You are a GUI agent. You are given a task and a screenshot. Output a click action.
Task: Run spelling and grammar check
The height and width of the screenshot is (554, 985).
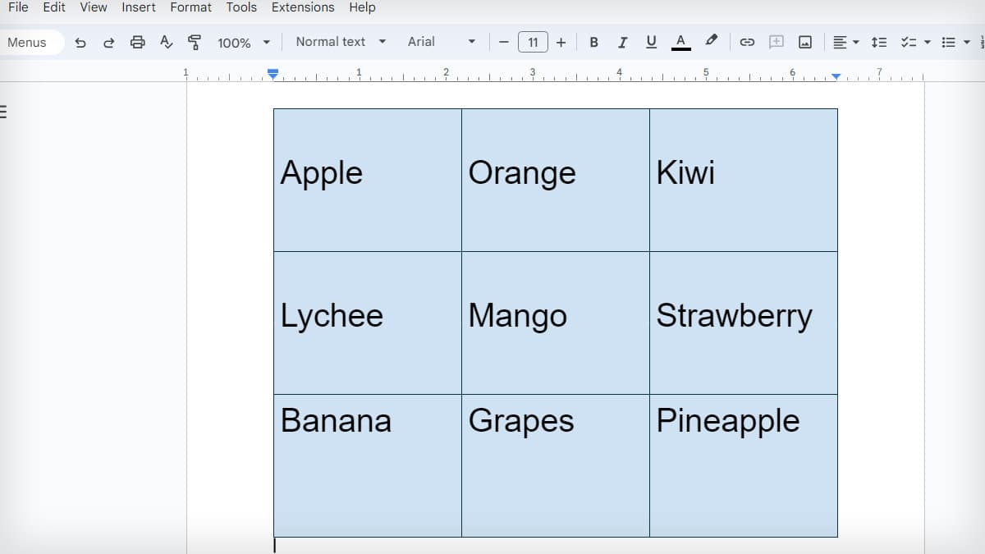(166, 42)
